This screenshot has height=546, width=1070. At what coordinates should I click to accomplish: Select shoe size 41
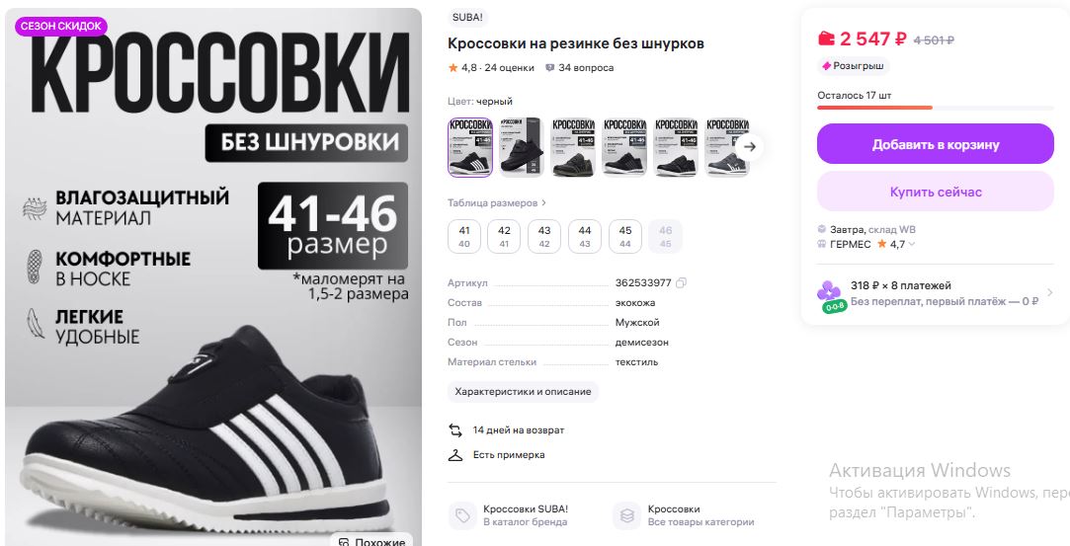pyautogui.click(x=464, y=237)
